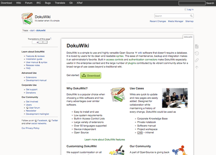
Task: Click back to top arrow icon
Action: click(x=197, y=67)
